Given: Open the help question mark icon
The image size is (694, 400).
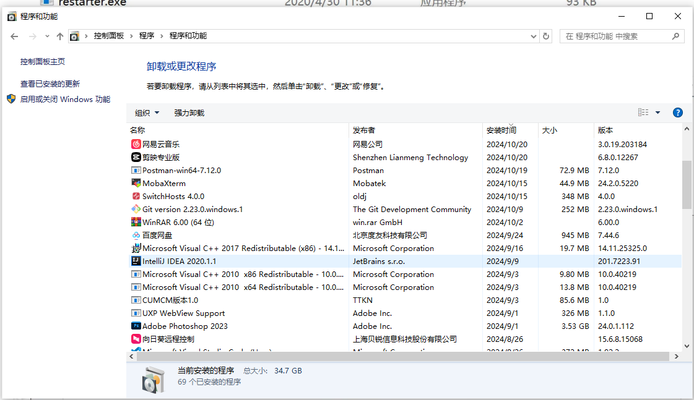Looking at the screenshot, I should pyautogui.click(x=678, y=113).
